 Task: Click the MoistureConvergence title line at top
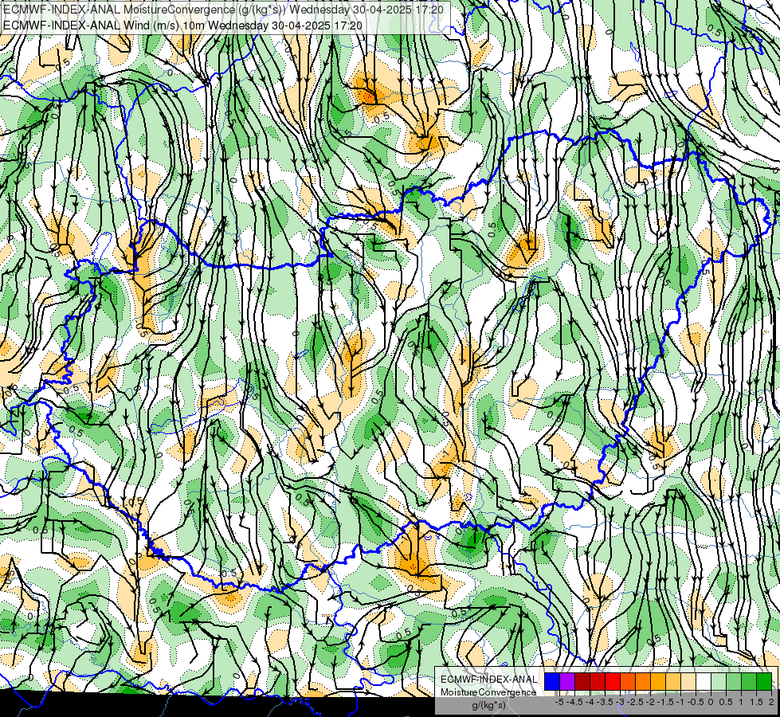[223, 9]
